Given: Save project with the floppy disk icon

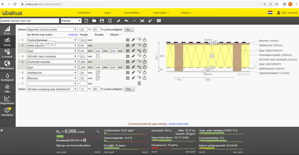Looking at the screenshot, I should [x=102, y=21].
